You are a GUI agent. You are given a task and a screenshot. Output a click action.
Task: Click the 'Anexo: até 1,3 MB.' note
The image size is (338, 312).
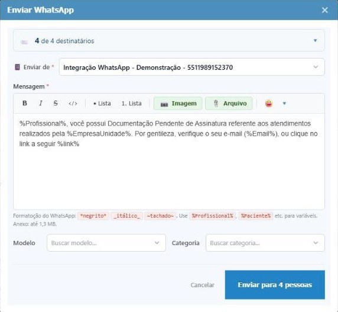35,224
